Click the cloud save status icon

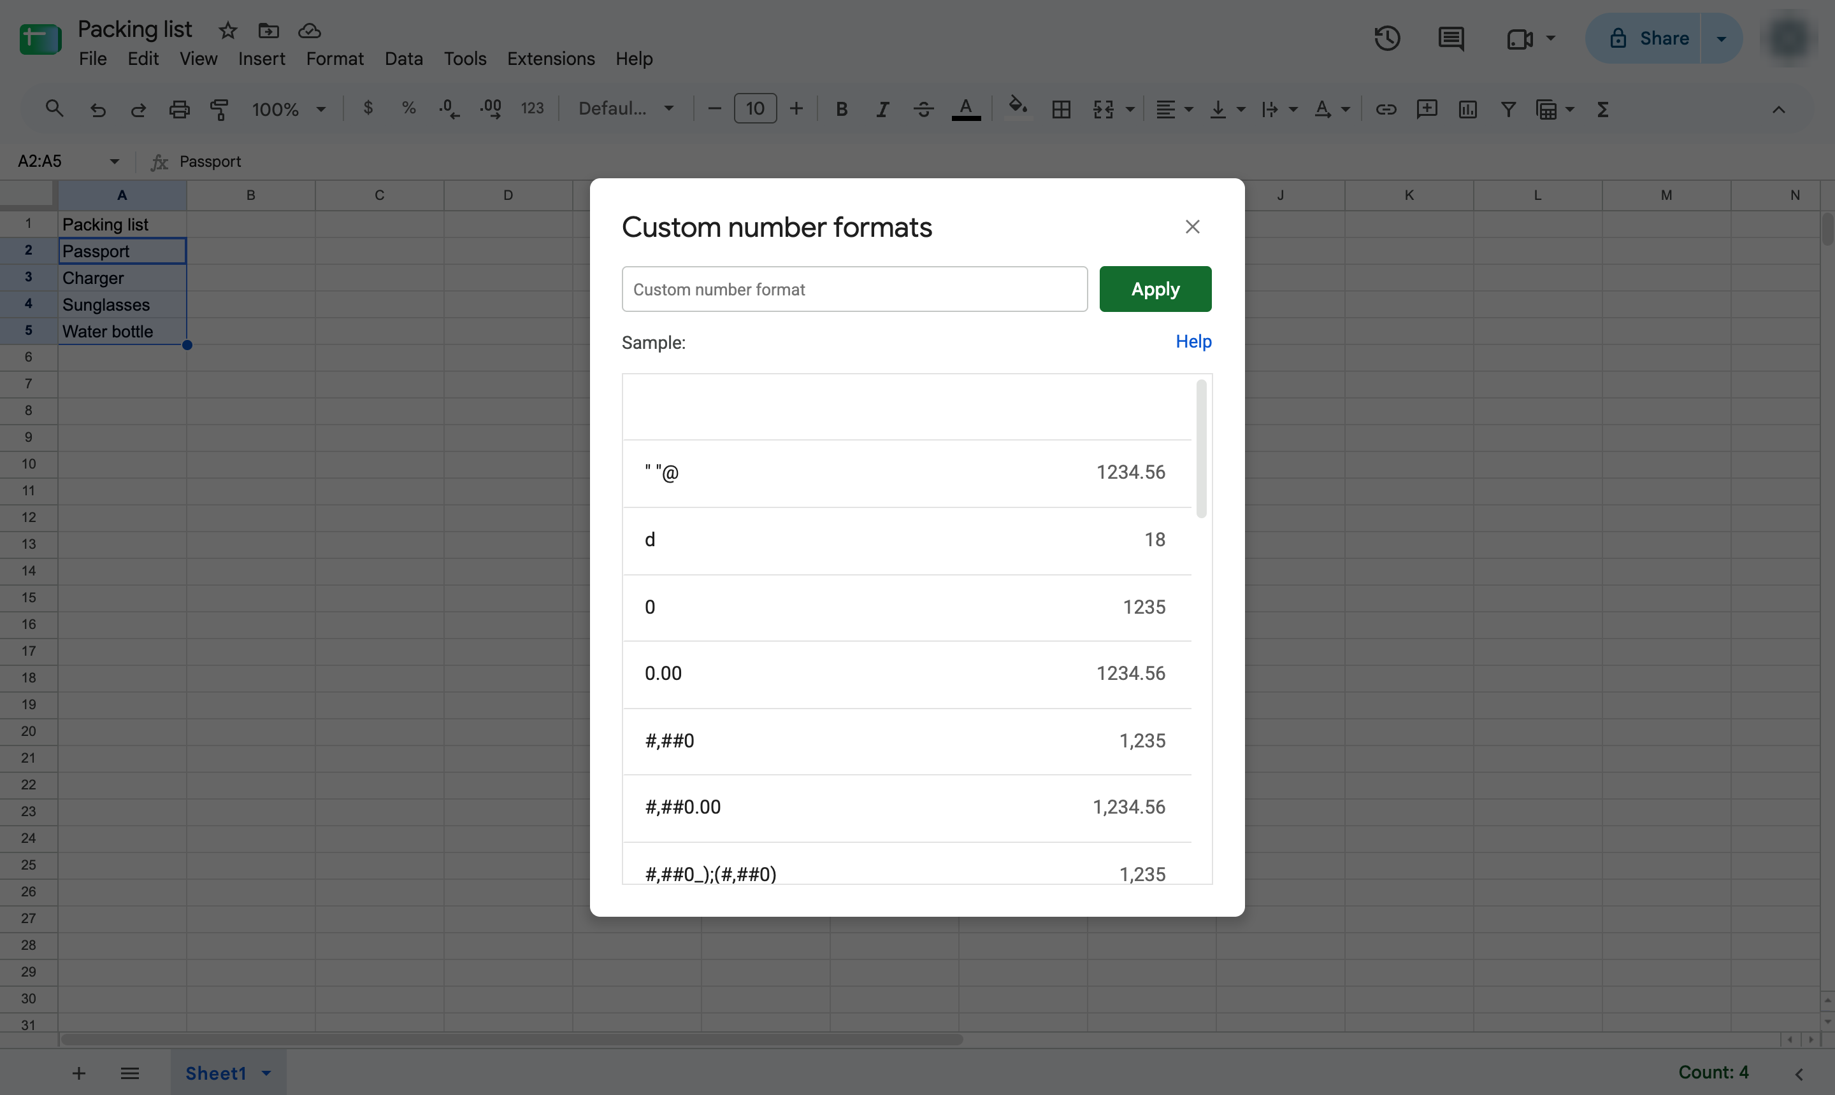click(310, 31)
